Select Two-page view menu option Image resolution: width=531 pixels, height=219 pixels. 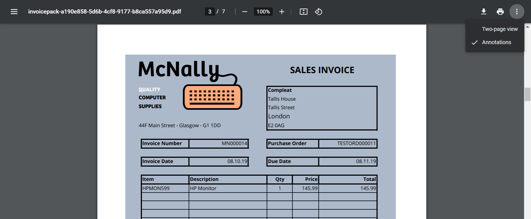coord(499,29)
